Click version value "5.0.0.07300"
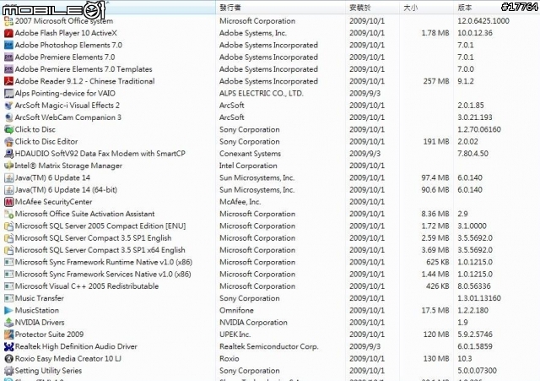 477,371
